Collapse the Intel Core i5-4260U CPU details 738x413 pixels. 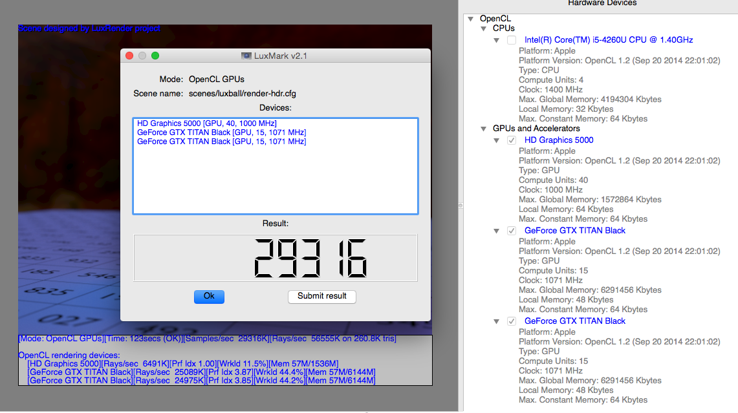click(x=497, y=41)
